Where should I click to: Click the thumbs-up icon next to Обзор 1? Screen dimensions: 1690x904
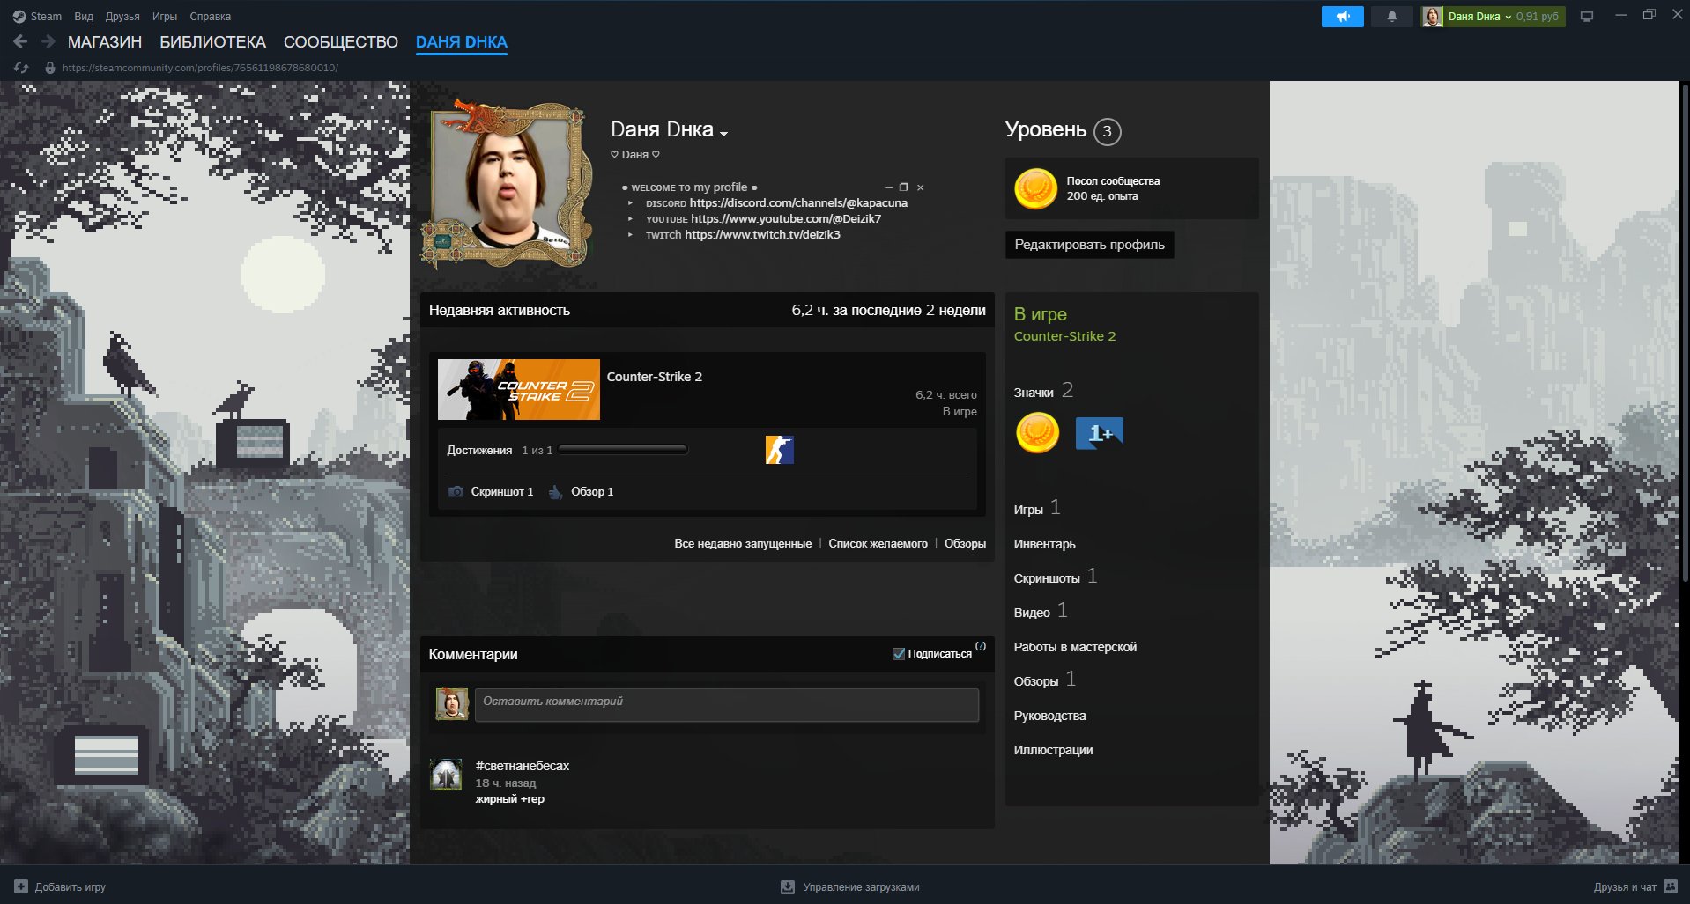tap(555, 491)
